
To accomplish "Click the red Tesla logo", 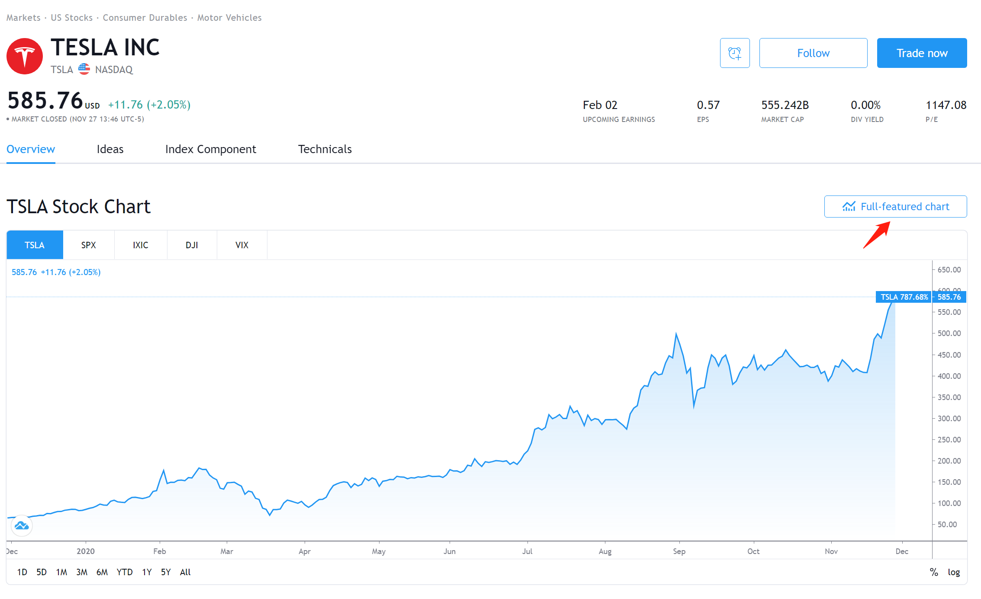I will click(x=25, y=56).
